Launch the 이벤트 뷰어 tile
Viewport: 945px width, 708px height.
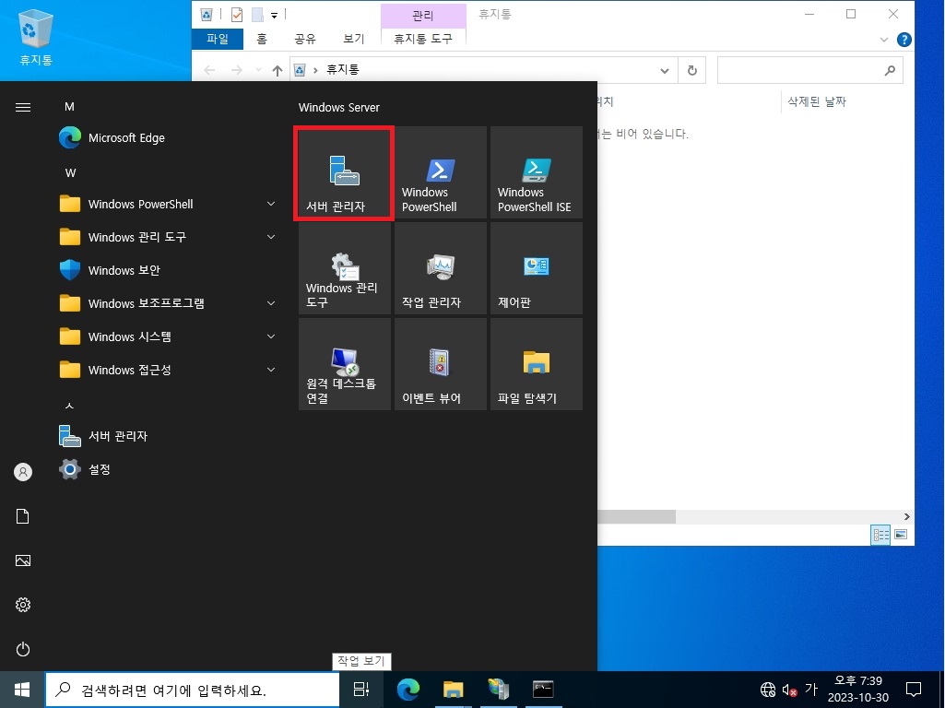coord(440,364)
